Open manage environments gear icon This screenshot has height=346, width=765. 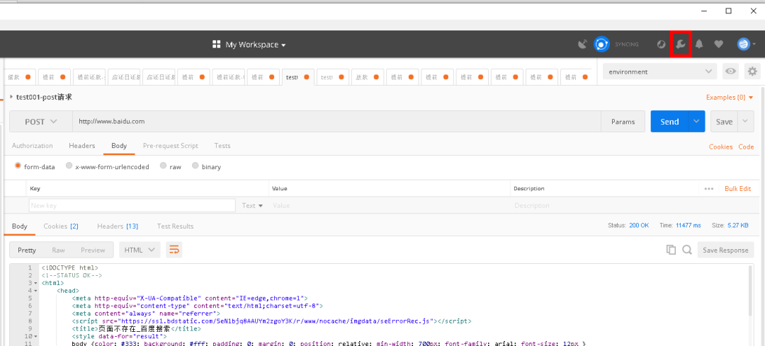[x=752, y=71]
